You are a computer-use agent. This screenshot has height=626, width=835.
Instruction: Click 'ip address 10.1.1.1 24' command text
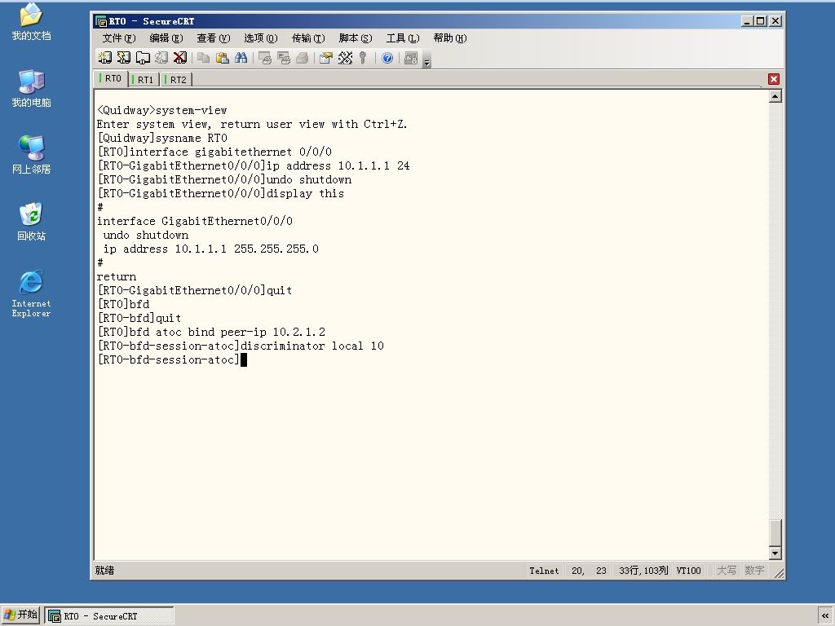click(x=338, y=166)
